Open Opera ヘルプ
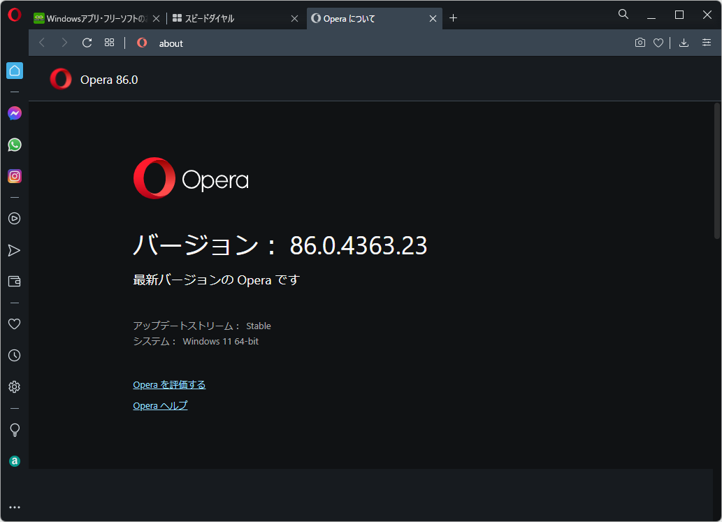722x522 pixels. tap(160, 405)
